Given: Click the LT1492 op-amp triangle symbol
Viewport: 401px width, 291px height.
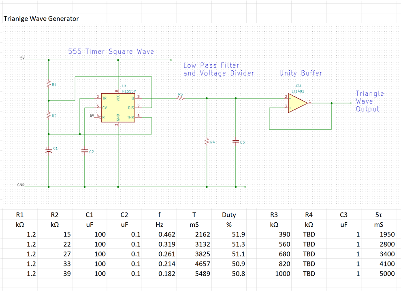Looking at the screenshot, I should click(297, 103).
